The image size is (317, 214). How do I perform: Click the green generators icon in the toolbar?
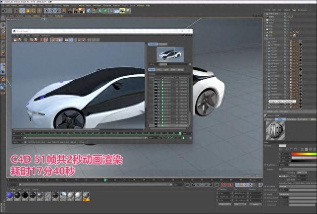tap(100, 10)
